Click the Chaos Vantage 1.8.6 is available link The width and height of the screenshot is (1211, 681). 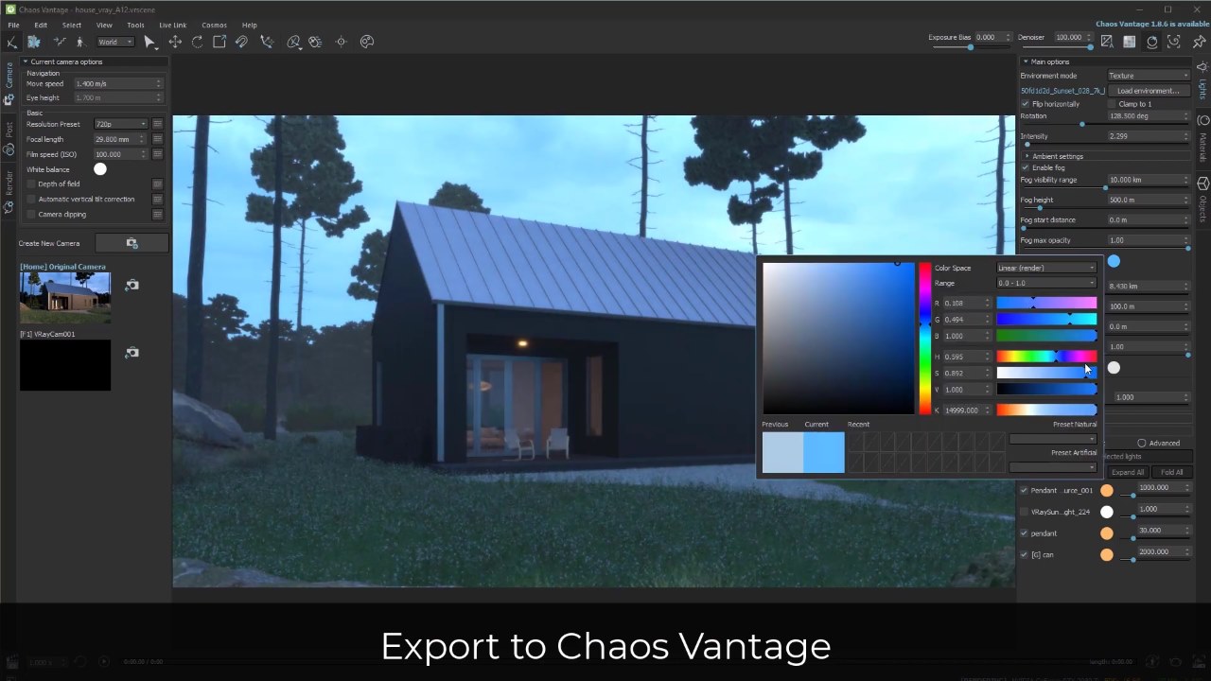click(1150, 25)
